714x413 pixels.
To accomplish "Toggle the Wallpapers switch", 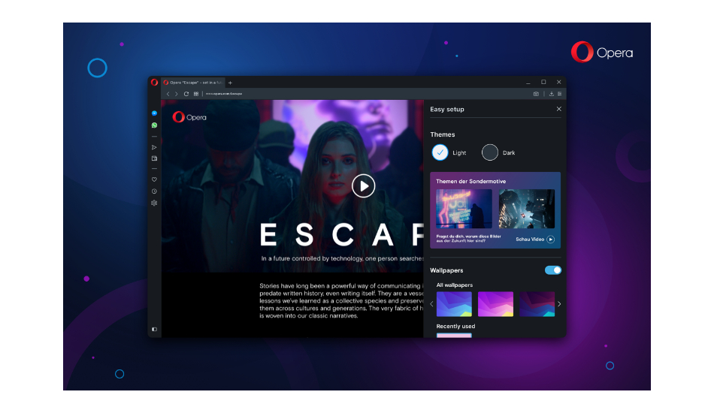I will tap(553, 270).
